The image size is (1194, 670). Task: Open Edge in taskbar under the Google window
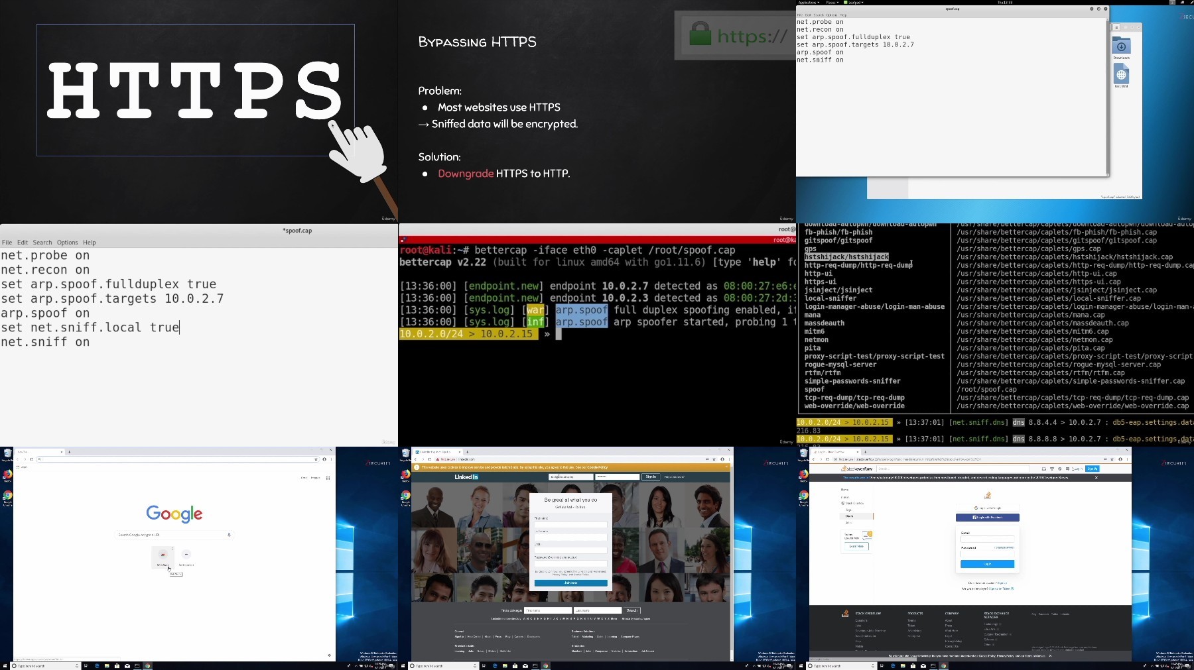pos(97,666)
